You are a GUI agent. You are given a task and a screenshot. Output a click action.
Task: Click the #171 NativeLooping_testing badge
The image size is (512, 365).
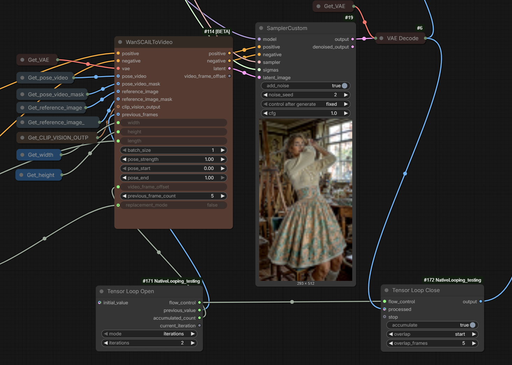click(171, 281)
